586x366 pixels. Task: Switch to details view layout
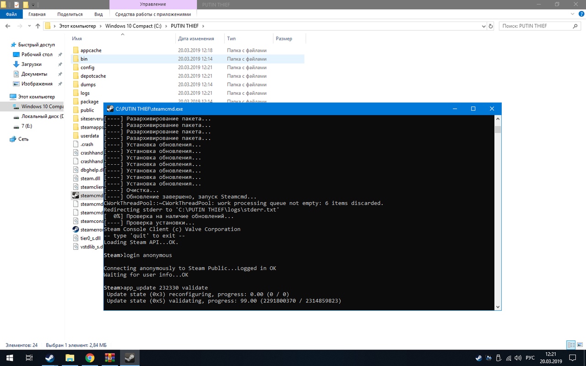570,345
